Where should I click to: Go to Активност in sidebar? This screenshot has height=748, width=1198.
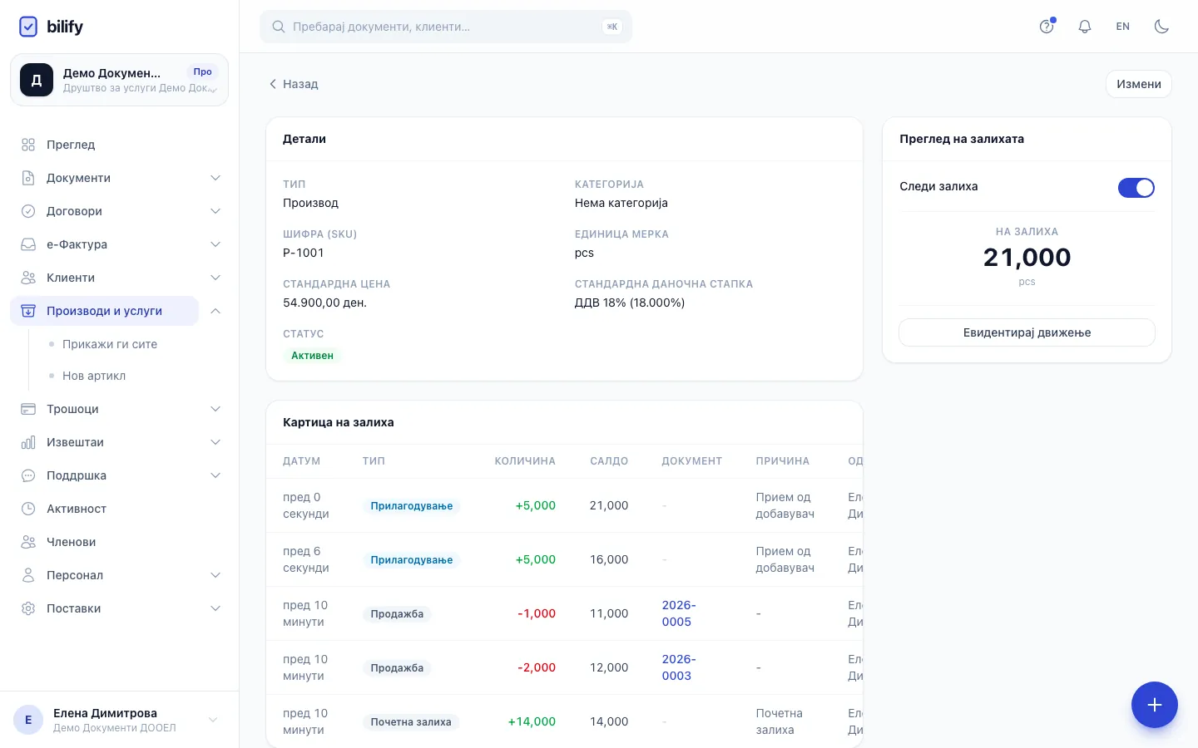click(77, 509)
